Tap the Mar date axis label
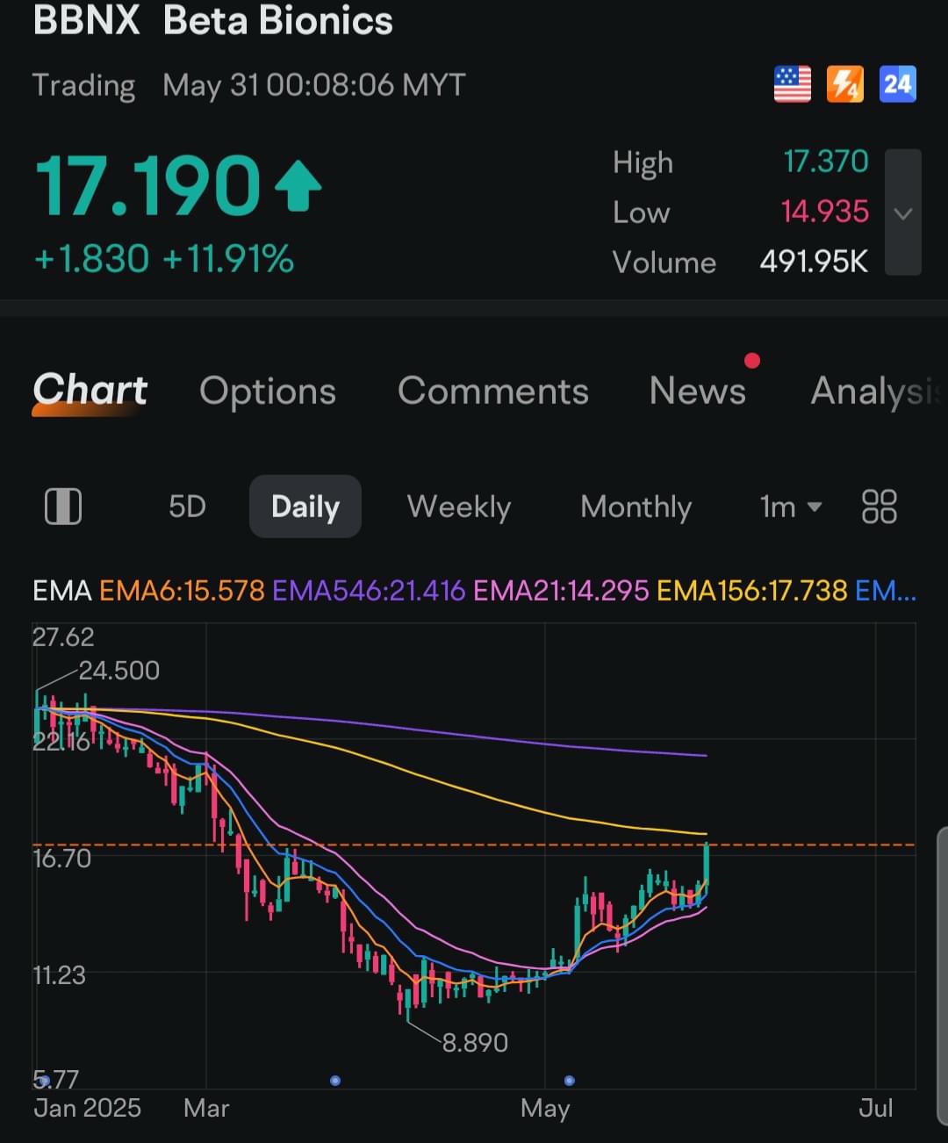 pyautogui.click(x=206, y=1108)
